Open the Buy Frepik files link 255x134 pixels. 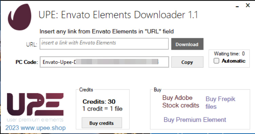[x=220, y=103]
